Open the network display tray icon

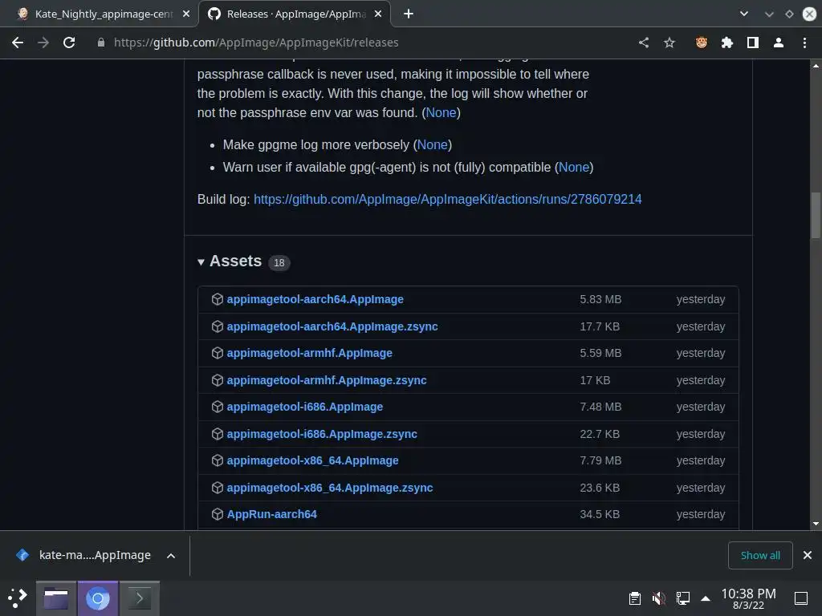(683, 598)
